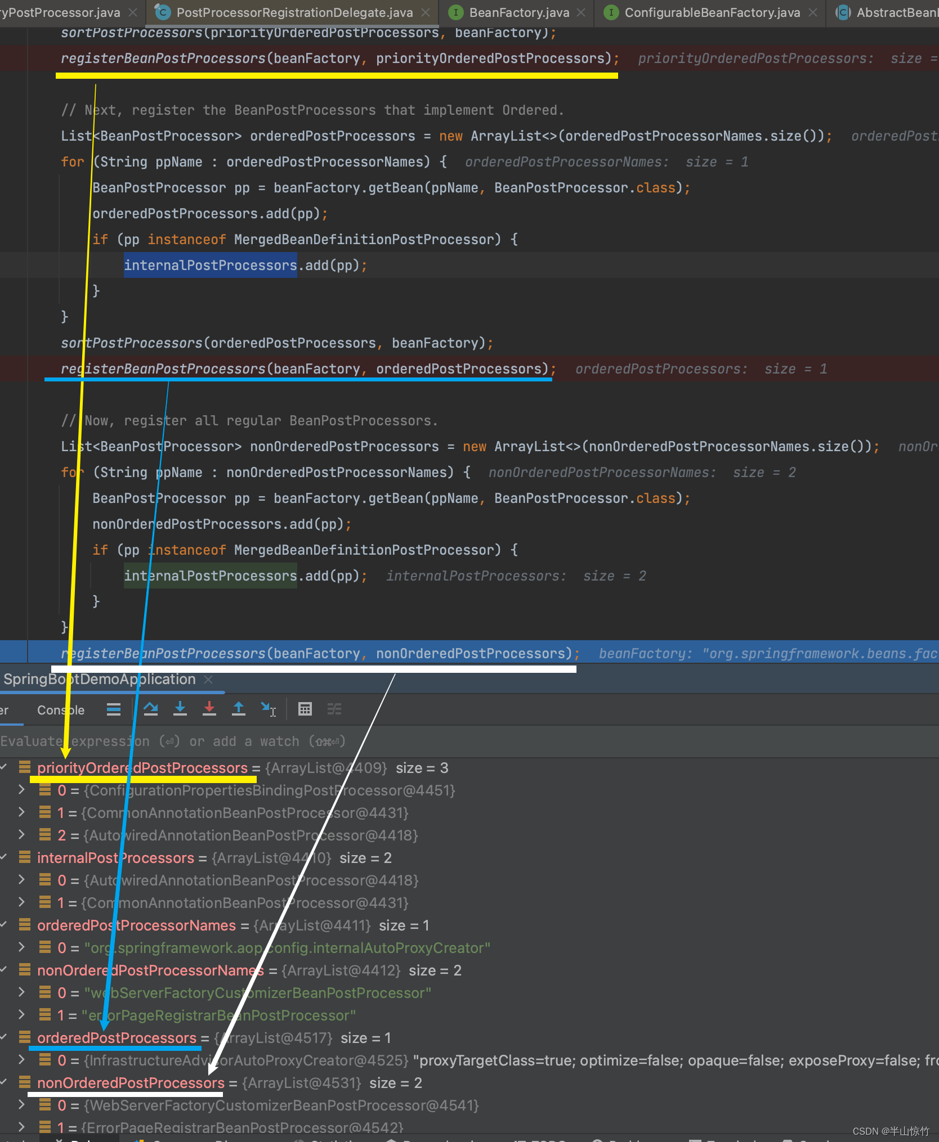Expand webServerFactoryCustomizerBeanPostProcessor string entry
Screen dimensions: 939x1142
point(21,992)
